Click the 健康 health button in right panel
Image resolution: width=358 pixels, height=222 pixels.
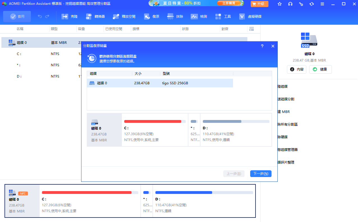320,69
